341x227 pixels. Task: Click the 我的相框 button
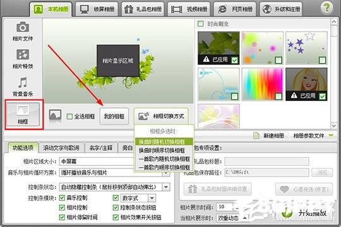[114, 117]
